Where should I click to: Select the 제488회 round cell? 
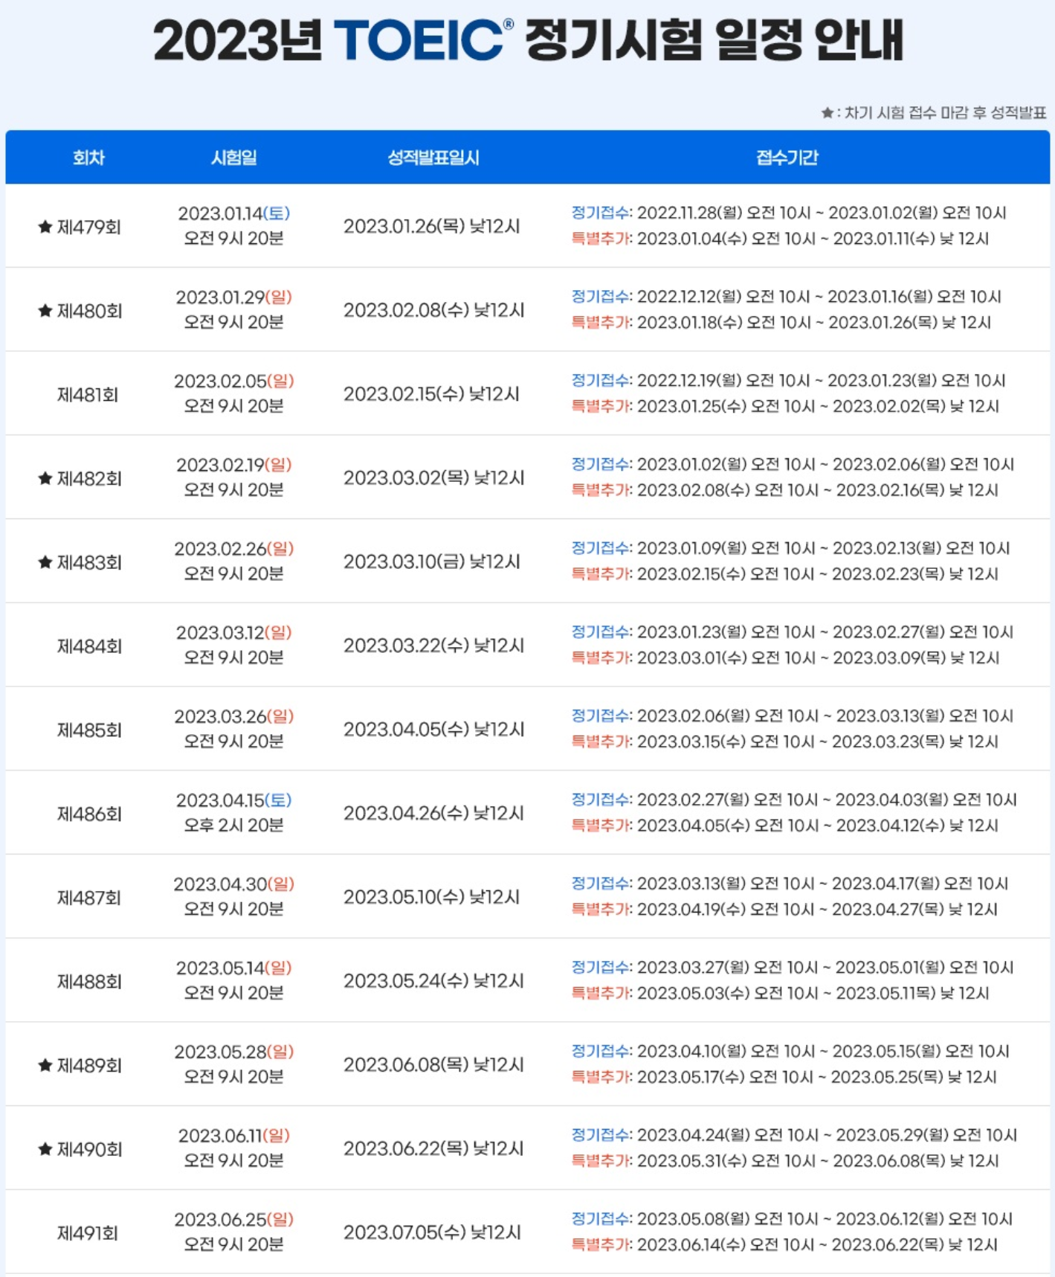pos(89,982)
